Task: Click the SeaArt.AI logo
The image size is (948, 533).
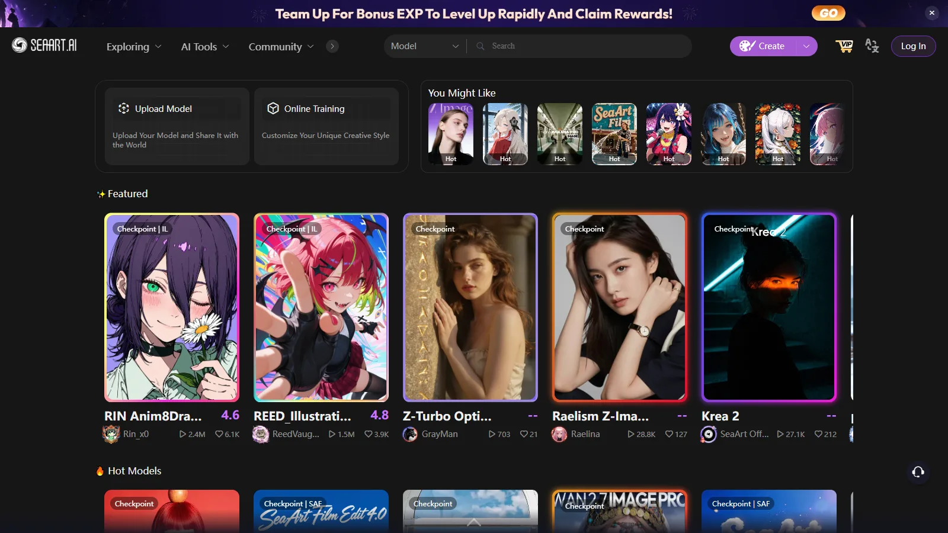Action: coord(44,45)
